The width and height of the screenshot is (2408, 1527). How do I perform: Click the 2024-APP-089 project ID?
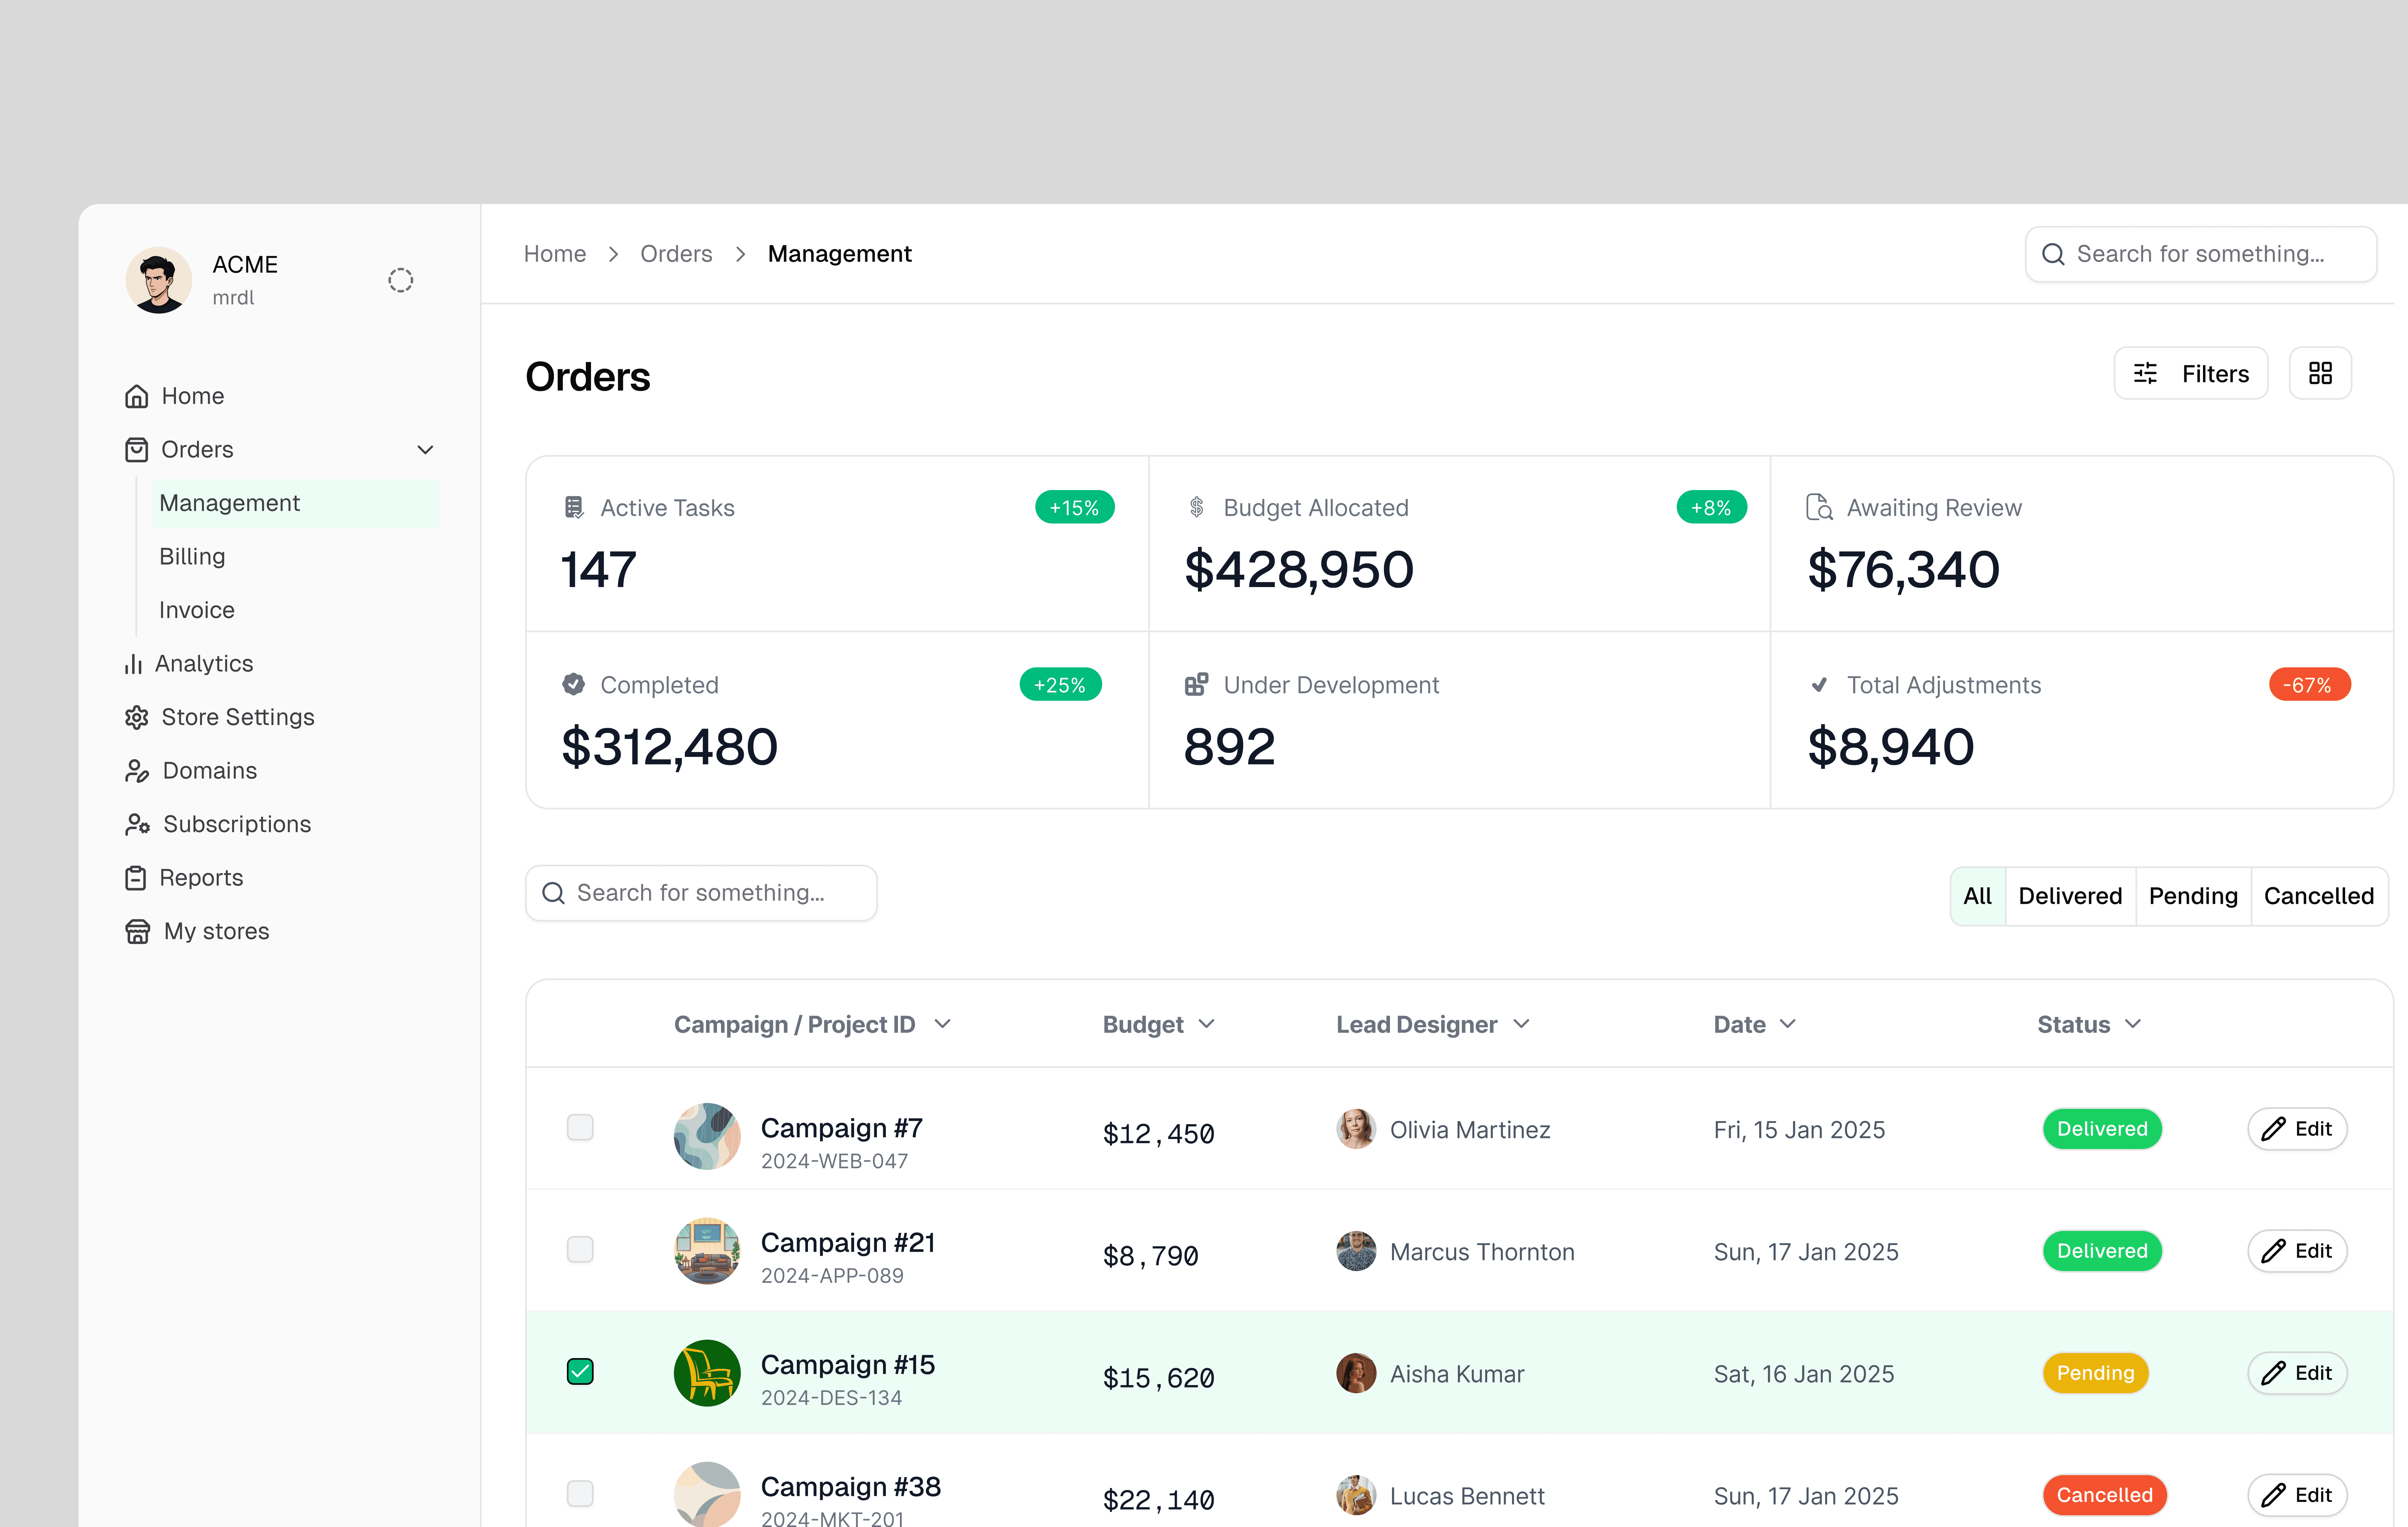[832, 1276]
